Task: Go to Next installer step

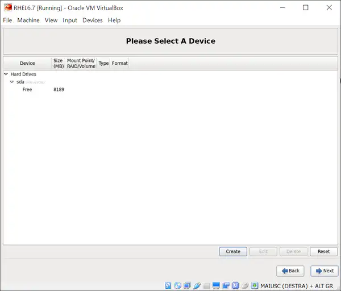Action: [x=325, y=271]
